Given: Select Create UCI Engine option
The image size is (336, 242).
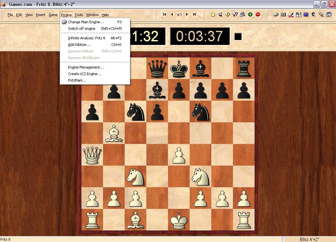Looking at the screenshot, I should [95, 74].
